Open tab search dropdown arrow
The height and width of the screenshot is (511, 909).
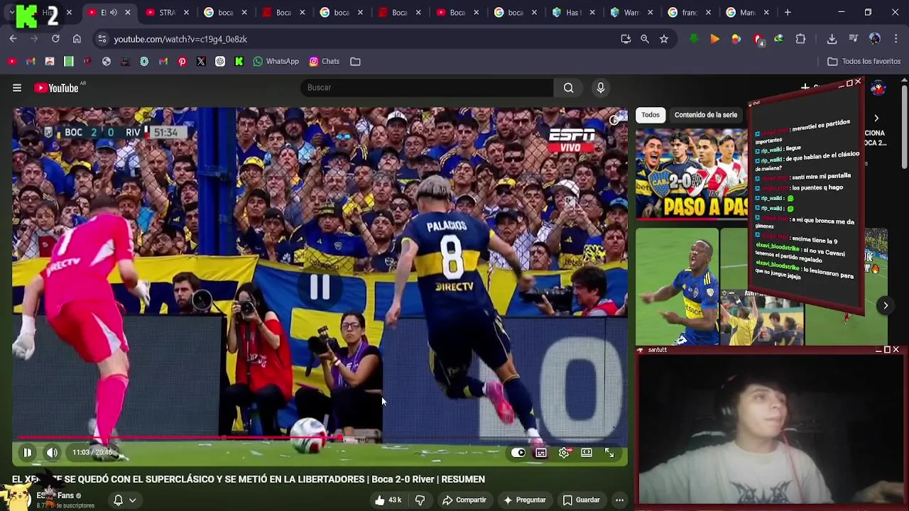click(12, 12)
